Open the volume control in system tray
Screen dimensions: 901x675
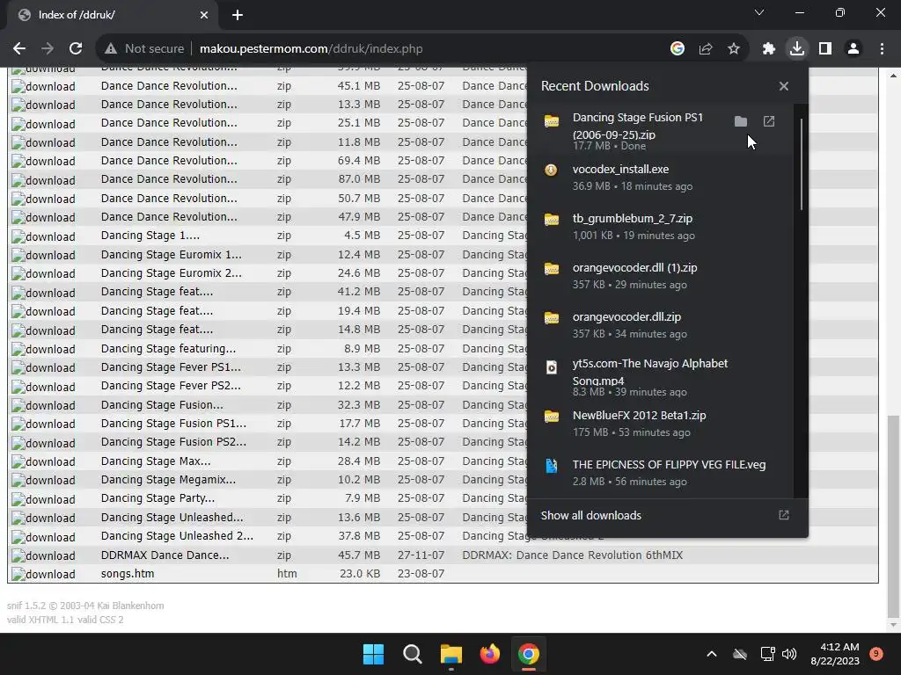point(789,654)
